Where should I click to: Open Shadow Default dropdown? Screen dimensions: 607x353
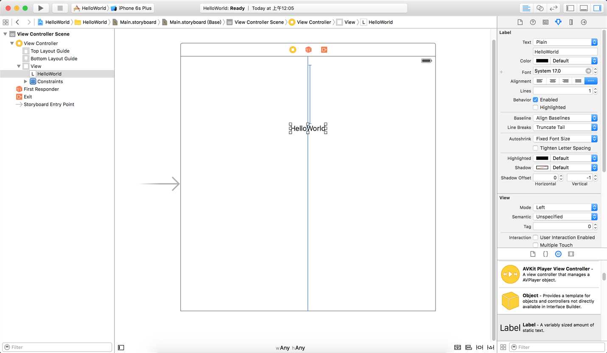(574, 167)
